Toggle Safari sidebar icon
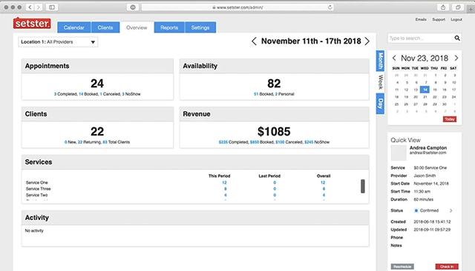Image resolution: width=475 pixels, height=271 pixels. pos(52,7)
